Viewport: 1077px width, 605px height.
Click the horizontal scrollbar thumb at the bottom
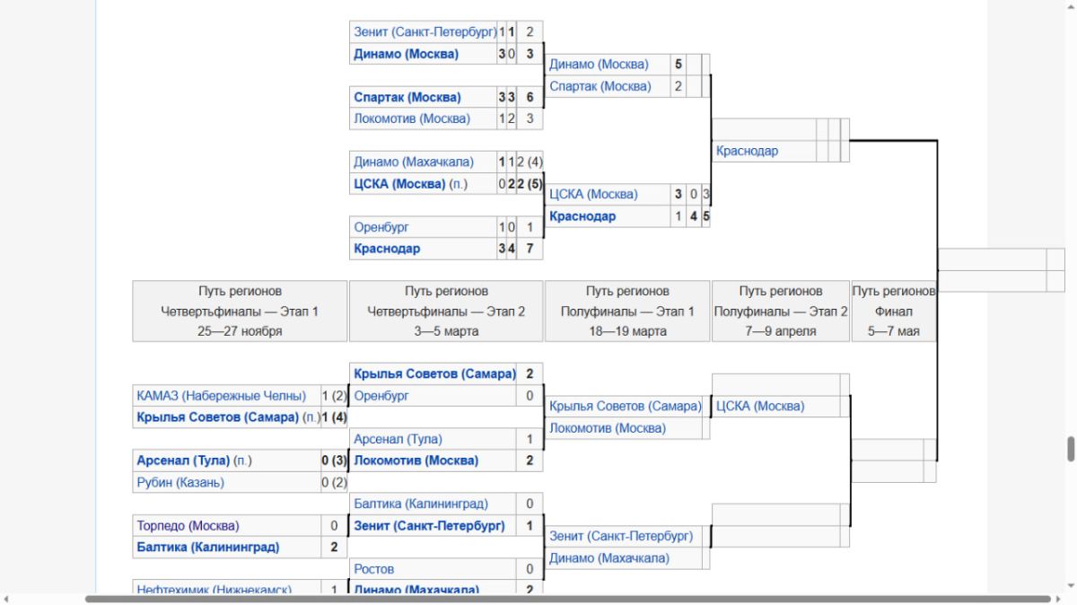coord(565,599)
